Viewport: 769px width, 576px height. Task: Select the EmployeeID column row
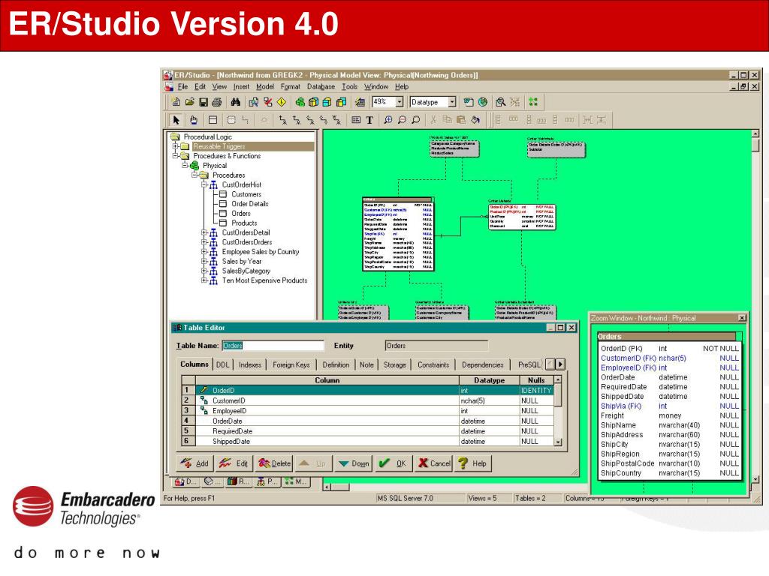[368, 411]
